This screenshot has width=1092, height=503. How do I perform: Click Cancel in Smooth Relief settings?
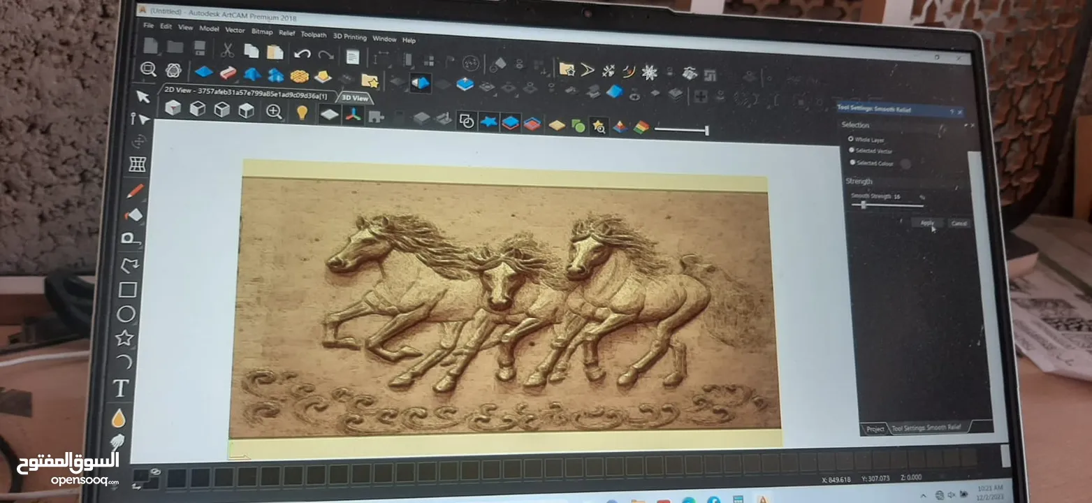pos(959,223)
